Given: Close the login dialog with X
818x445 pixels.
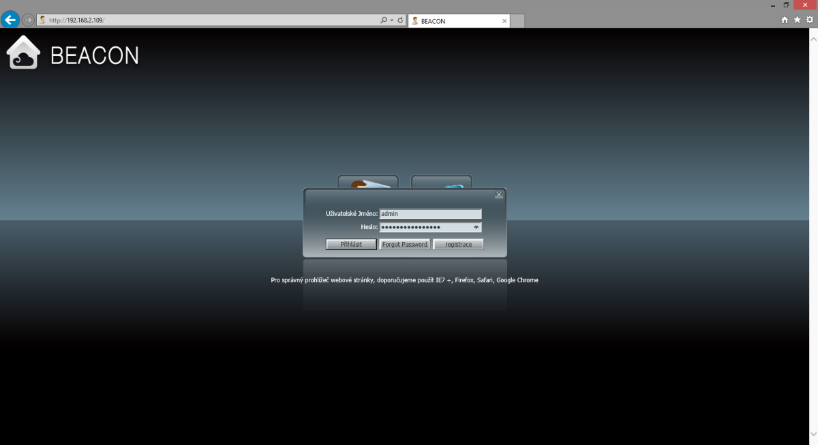Looking at the screenshot, I should (x=499, y=195).
